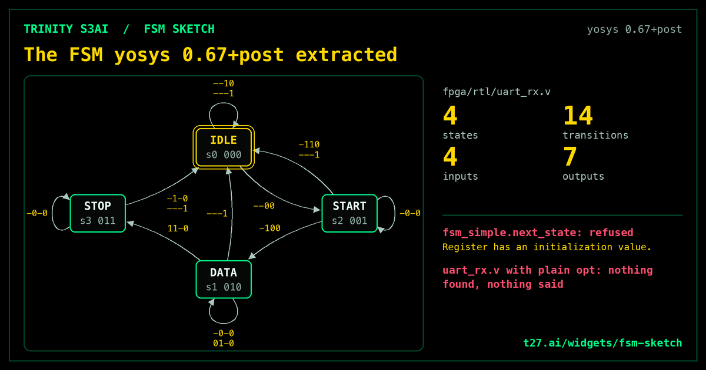Click the '14' transitions count

578,115
